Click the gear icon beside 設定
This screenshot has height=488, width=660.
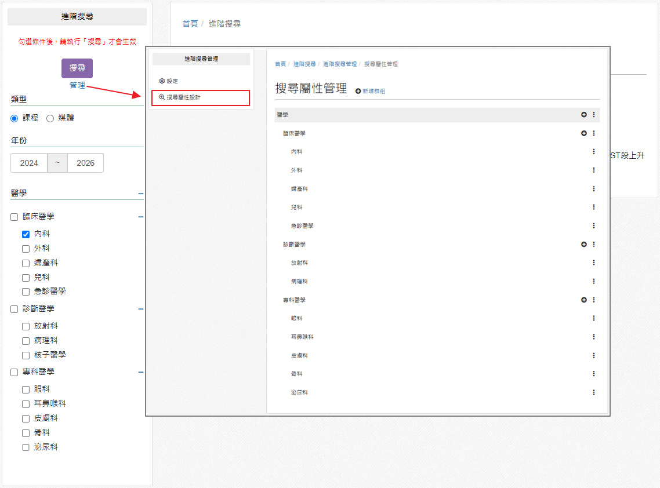(162, 81)
